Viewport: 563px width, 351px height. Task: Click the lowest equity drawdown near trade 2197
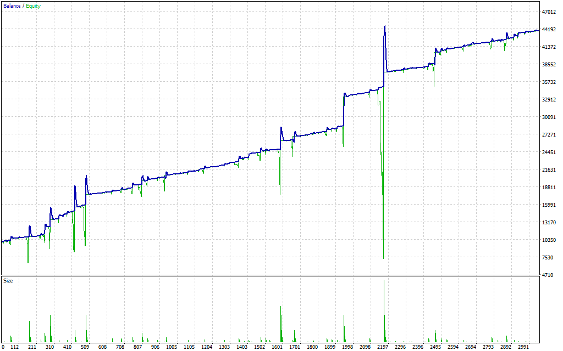(383, 257)
